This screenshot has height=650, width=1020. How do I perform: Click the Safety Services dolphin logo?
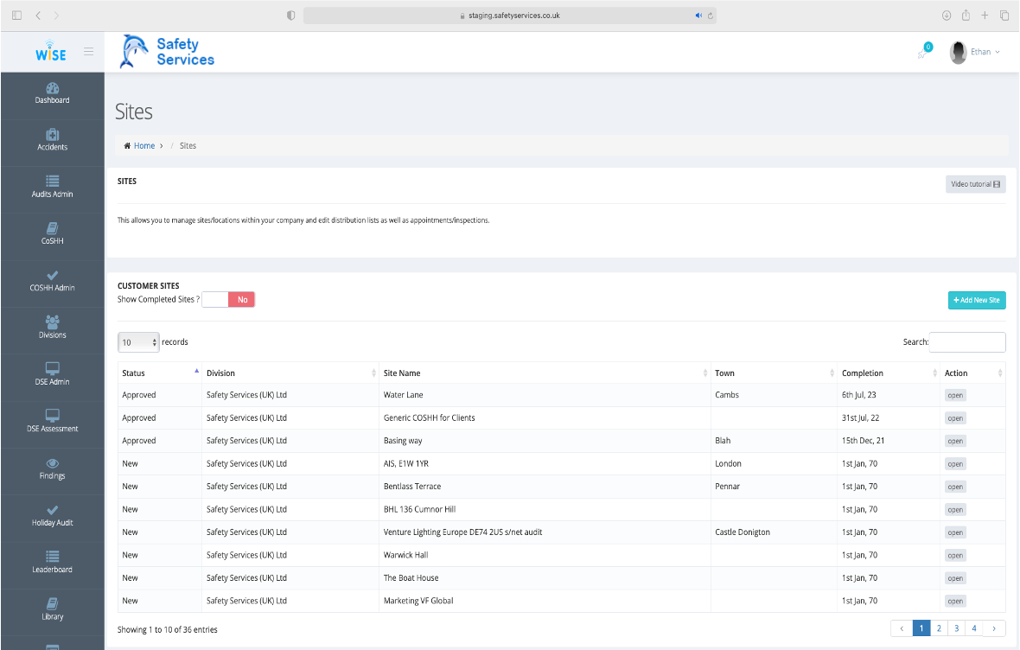click(x=167, y=51)
